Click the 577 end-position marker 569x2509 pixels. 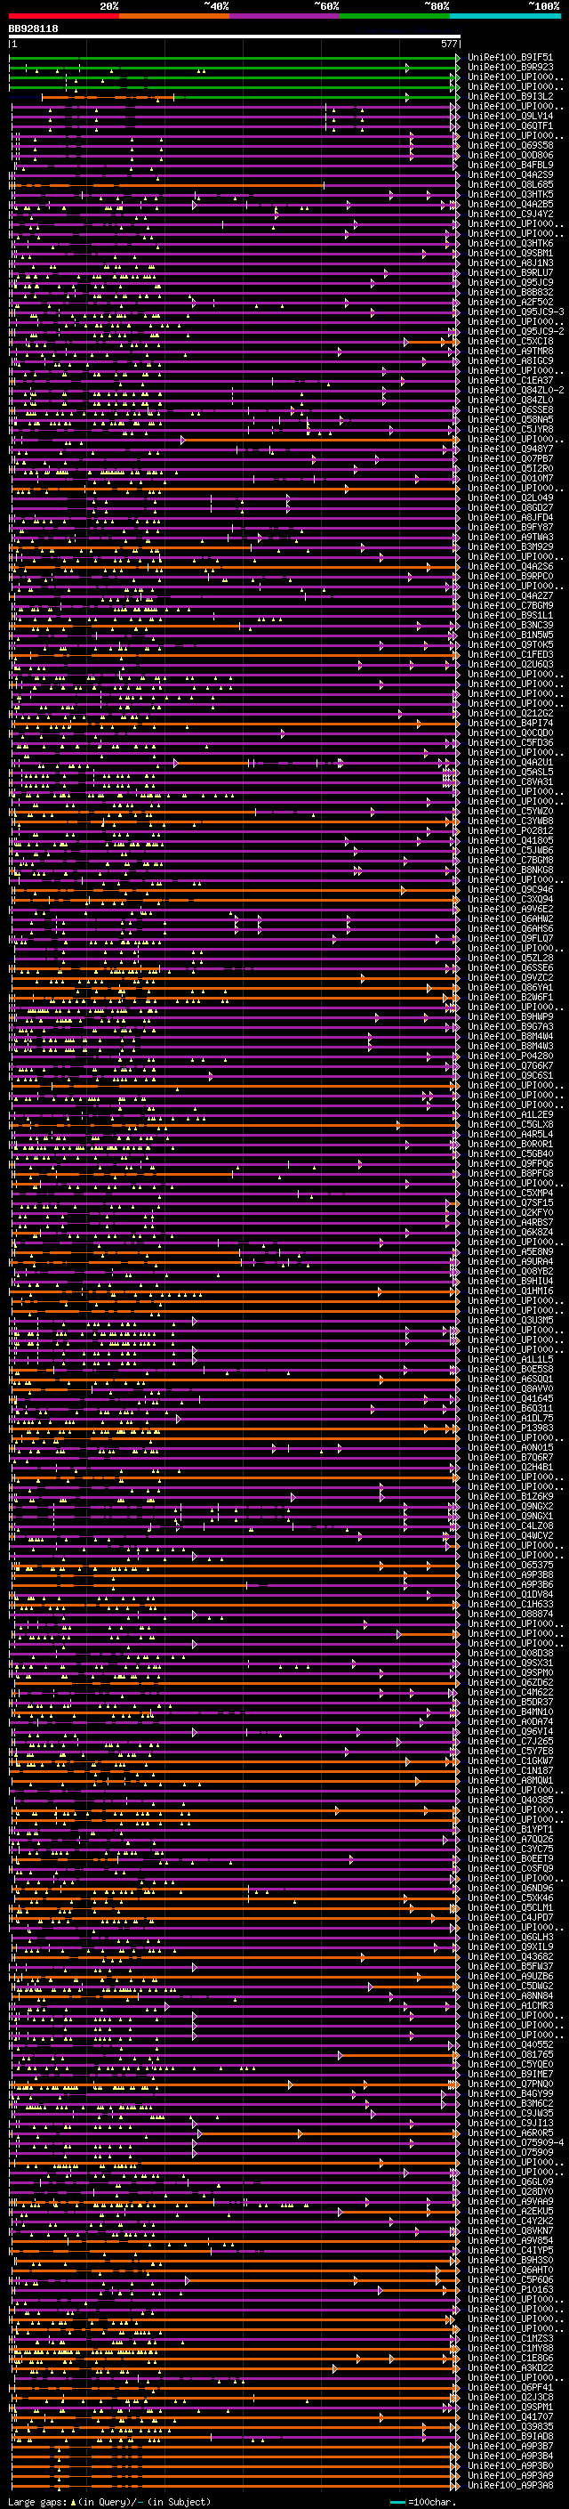(x=448, y=44)
